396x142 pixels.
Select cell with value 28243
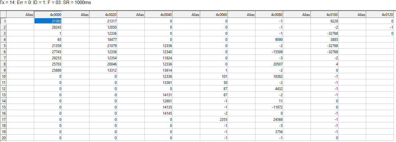48,27
